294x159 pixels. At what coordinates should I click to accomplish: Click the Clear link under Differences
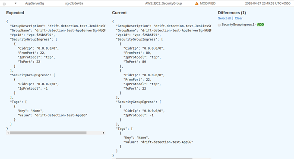238,19
